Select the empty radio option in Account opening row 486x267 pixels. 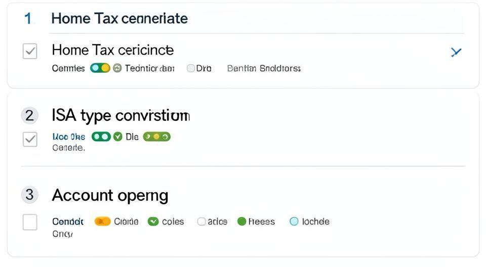[x=201, y=221]
